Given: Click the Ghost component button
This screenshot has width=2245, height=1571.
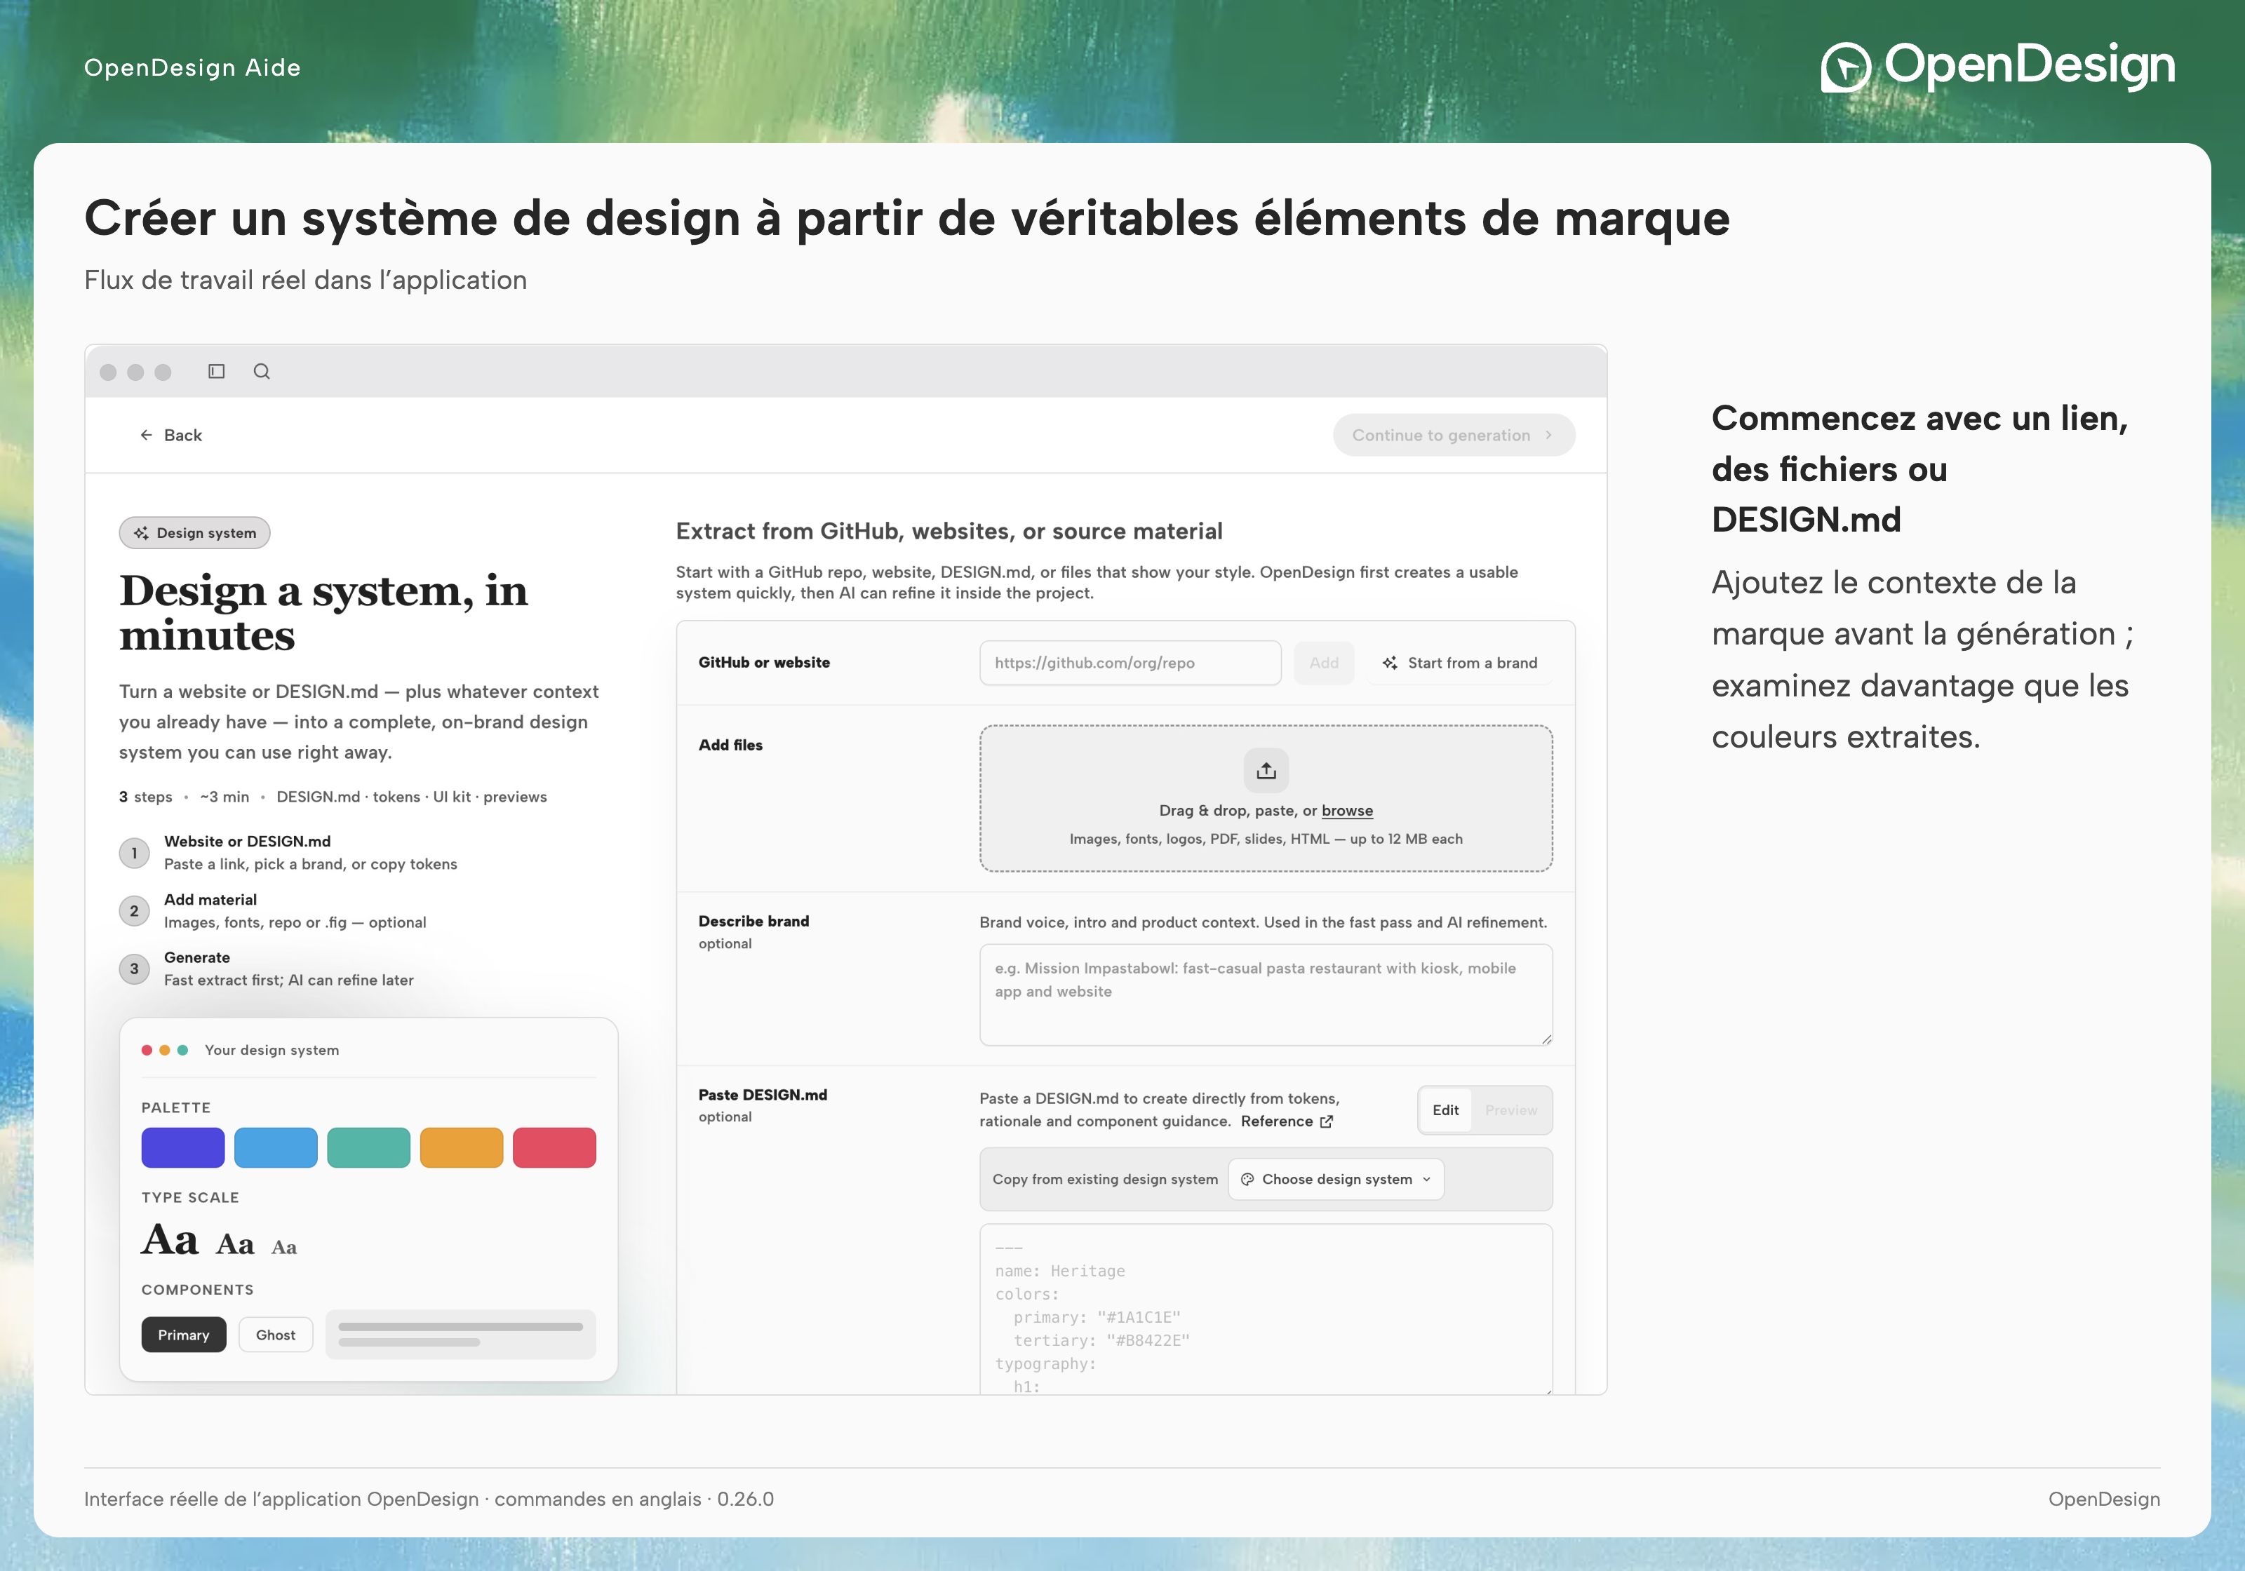Looking at the screenshot, I should [276, 1335].
